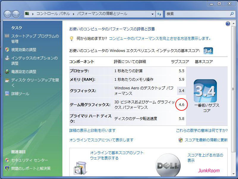Click グラフィックス subscore value 3.4
The width and height of the screenshot is (238, 179).
[181, 91]
